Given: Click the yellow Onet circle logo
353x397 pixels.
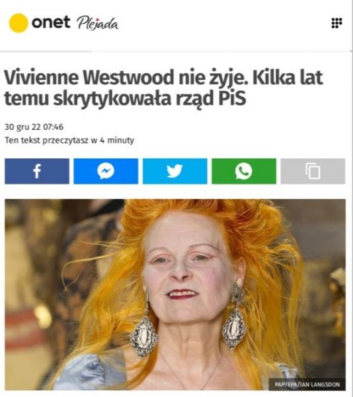Looking at the screenshot, I should click(19, 23).
